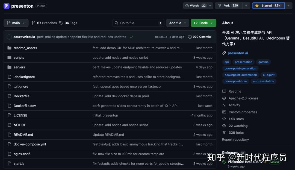The image size is (295, 170).
Task: Click the Report repository link
Action: click(x=235, y=139)
